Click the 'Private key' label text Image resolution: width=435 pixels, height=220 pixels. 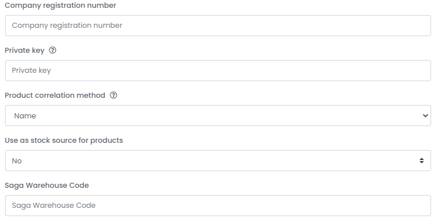[24, 51]
